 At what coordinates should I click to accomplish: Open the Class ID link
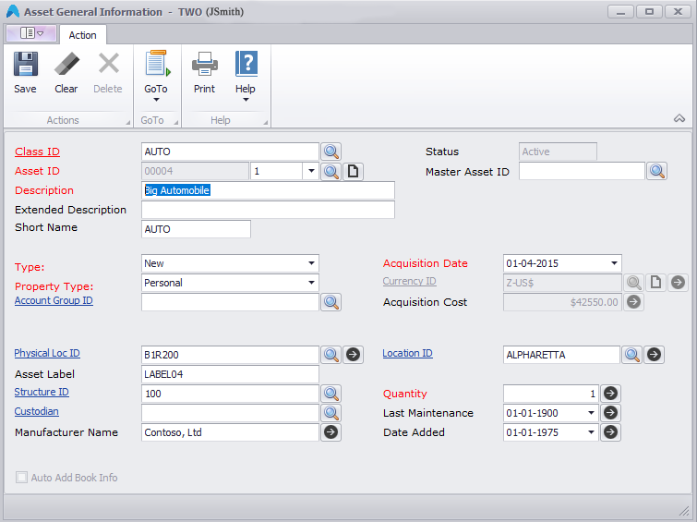tap(37, 152)
